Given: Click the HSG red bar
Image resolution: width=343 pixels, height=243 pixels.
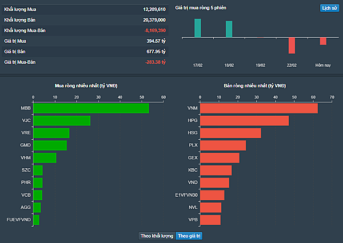Looking at the screenshot, I should click(230, 133).
